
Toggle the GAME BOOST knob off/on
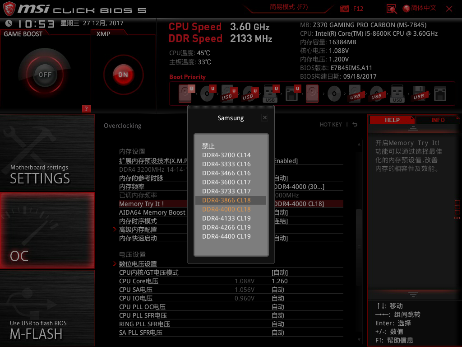45,75
